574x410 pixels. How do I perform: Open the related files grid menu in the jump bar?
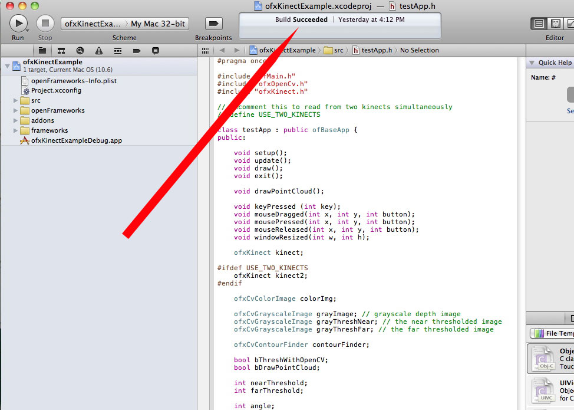205,51
